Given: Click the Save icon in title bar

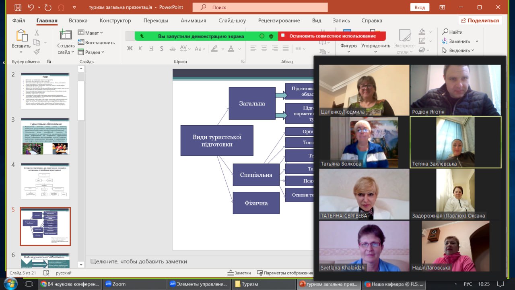Looking at the screenshot, I should click(x=18, y=8).
